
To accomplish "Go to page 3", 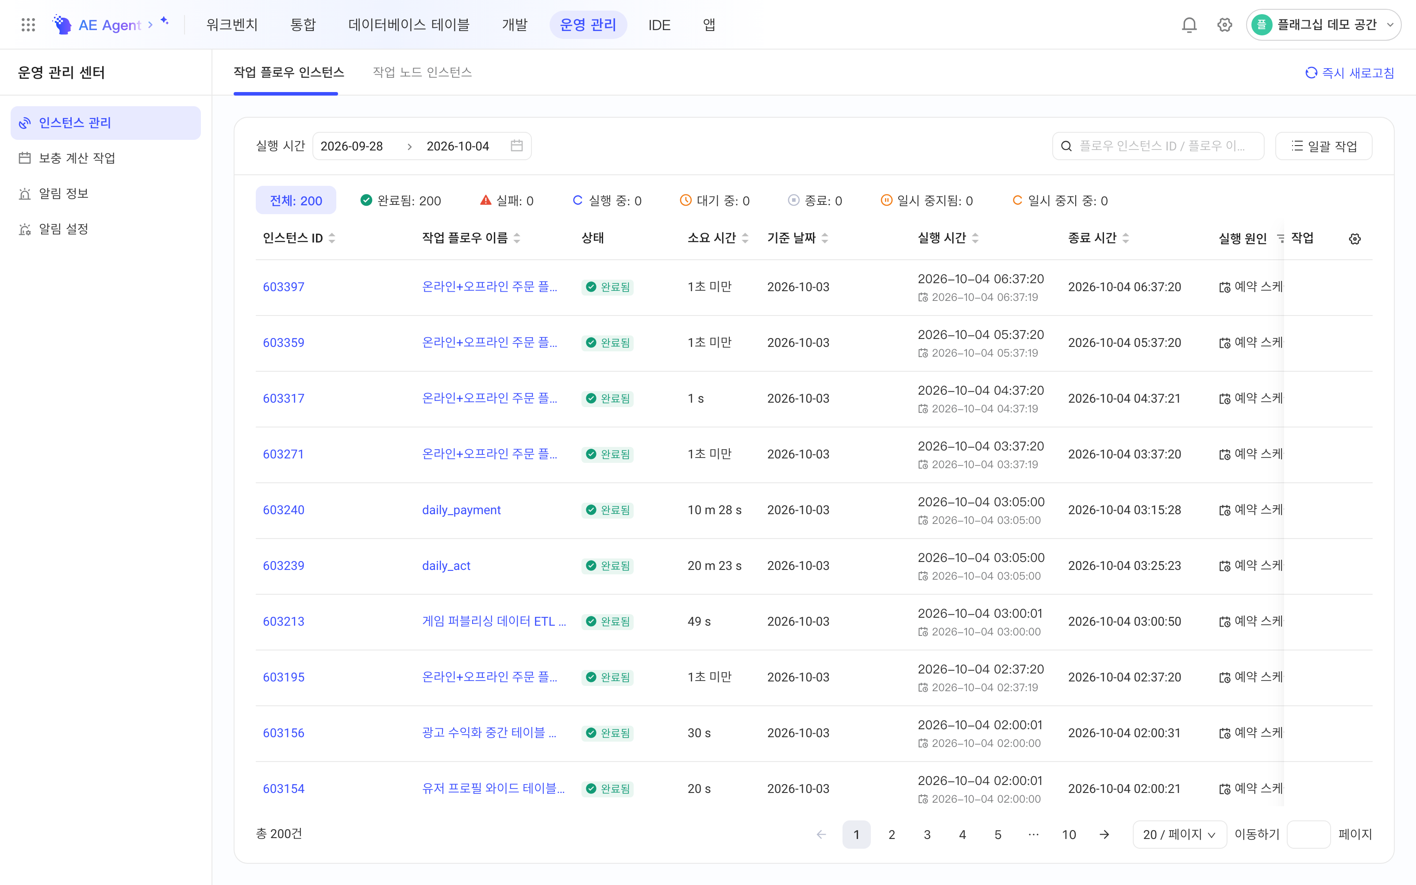I will pos(927,834).
